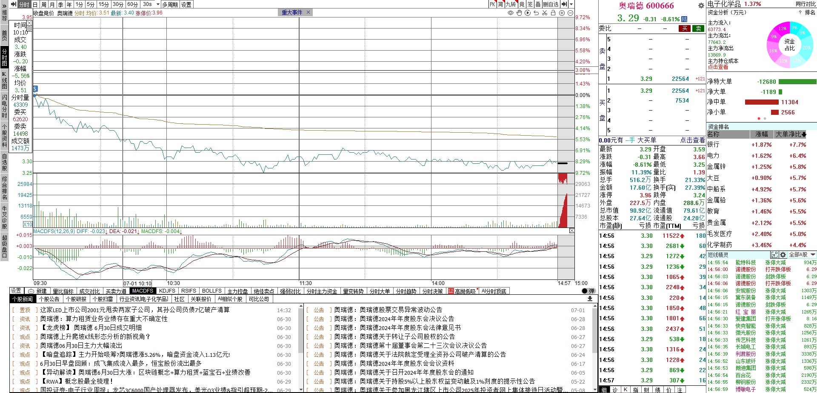Click the eye display icon above the chart

tap(511, 13)
